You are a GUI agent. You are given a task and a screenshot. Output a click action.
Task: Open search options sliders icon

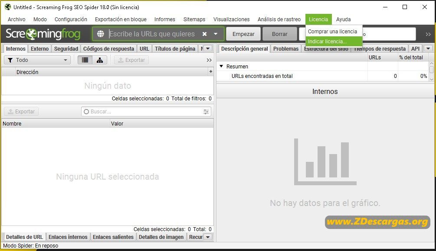coord(206,112)
